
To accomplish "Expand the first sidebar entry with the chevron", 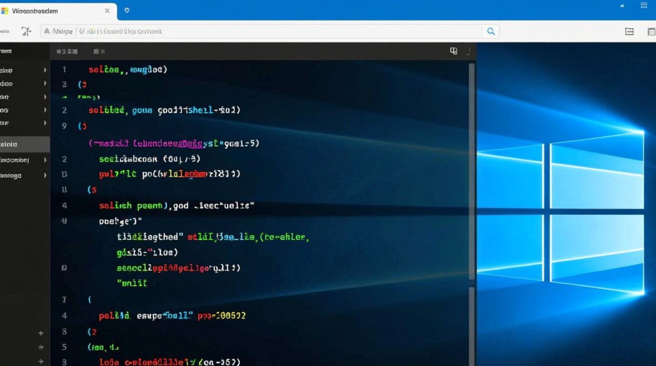I will pos(45,70).
